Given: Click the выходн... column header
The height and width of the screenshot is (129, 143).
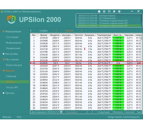Looking at the screenshot, I should [67, 35].
